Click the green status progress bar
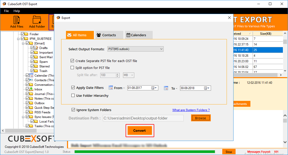Screen dimensions: 288x155 tap(145, 152)
